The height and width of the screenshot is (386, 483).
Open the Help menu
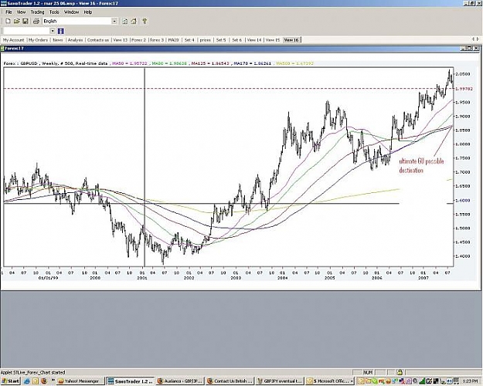[88, 12]
